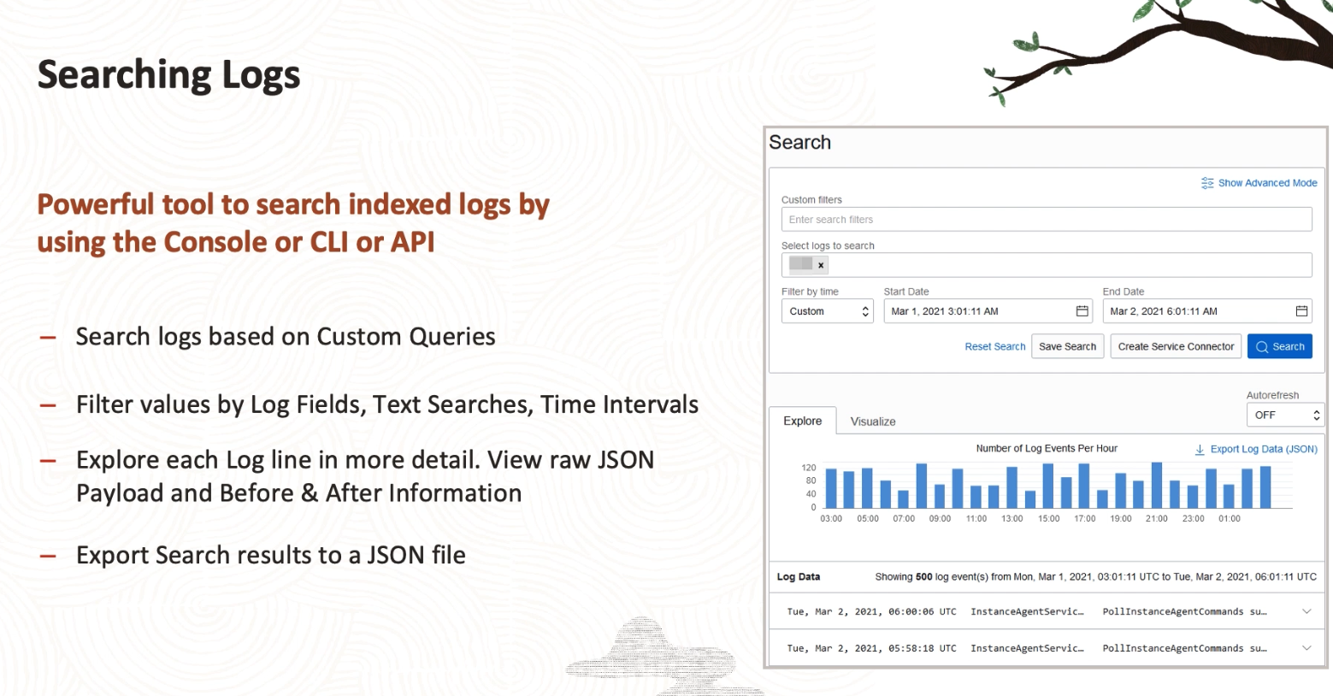Viewport: 1333px width, 696px height.
Task: Click the magnifier icon in Search button
Action: pyautogui.click(x=1261, y=347)
